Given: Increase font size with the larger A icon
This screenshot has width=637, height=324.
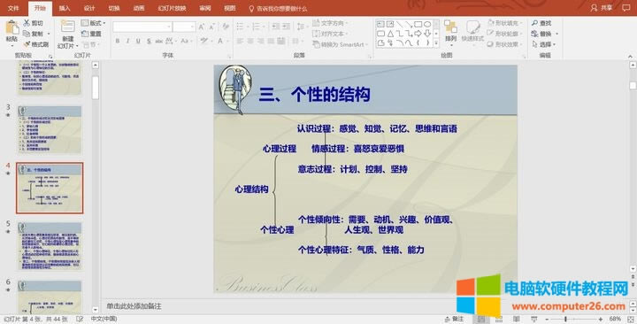Looking at the screenshot, I should coord(202,27).
